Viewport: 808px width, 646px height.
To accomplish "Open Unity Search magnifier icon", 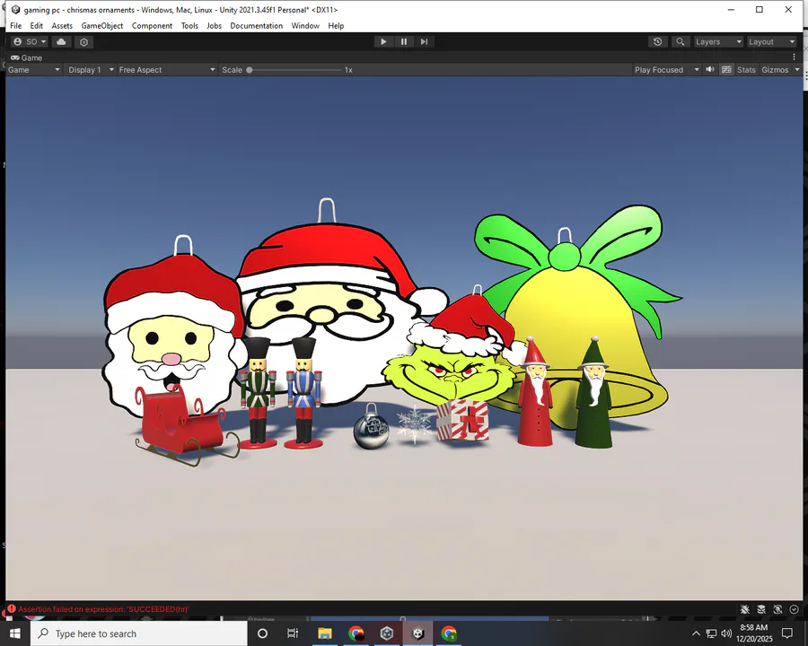I will (681, 42).
